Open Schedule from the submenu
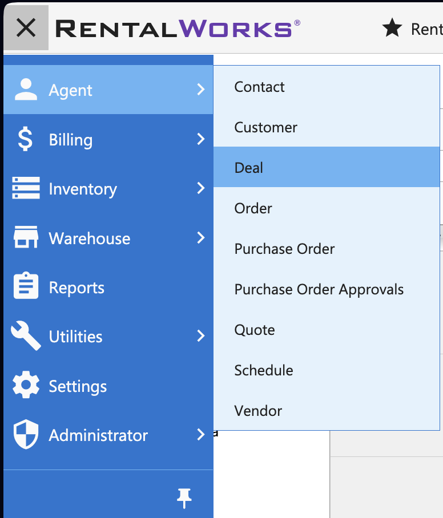The width and height of the screenshot is (443, 518). click(x=327, y=370)
